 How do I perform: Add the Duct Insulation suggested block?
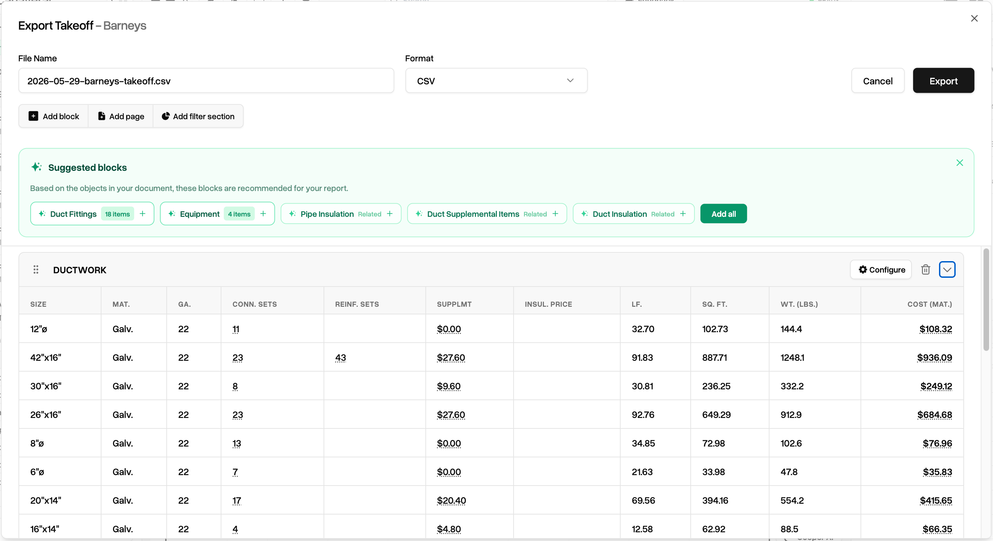[x=633, y=214]
